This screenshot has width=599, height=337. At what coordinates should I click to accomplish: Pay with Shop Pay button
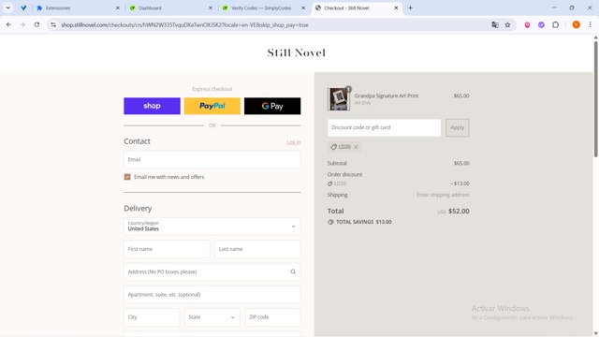click(x=152, y=106)
